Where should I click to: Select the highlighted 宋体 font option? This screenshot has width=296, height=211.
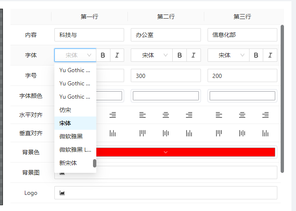pos(65,123)
